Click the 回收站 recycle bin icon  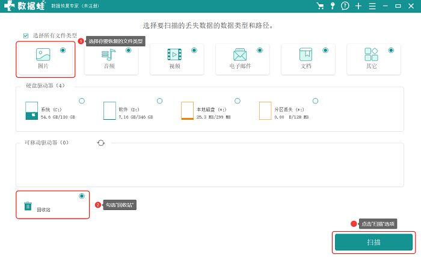point(28,206)
